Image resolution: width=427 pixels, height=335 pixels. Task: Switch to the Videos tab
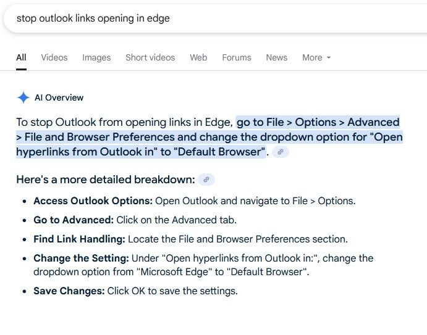point(54,57)
